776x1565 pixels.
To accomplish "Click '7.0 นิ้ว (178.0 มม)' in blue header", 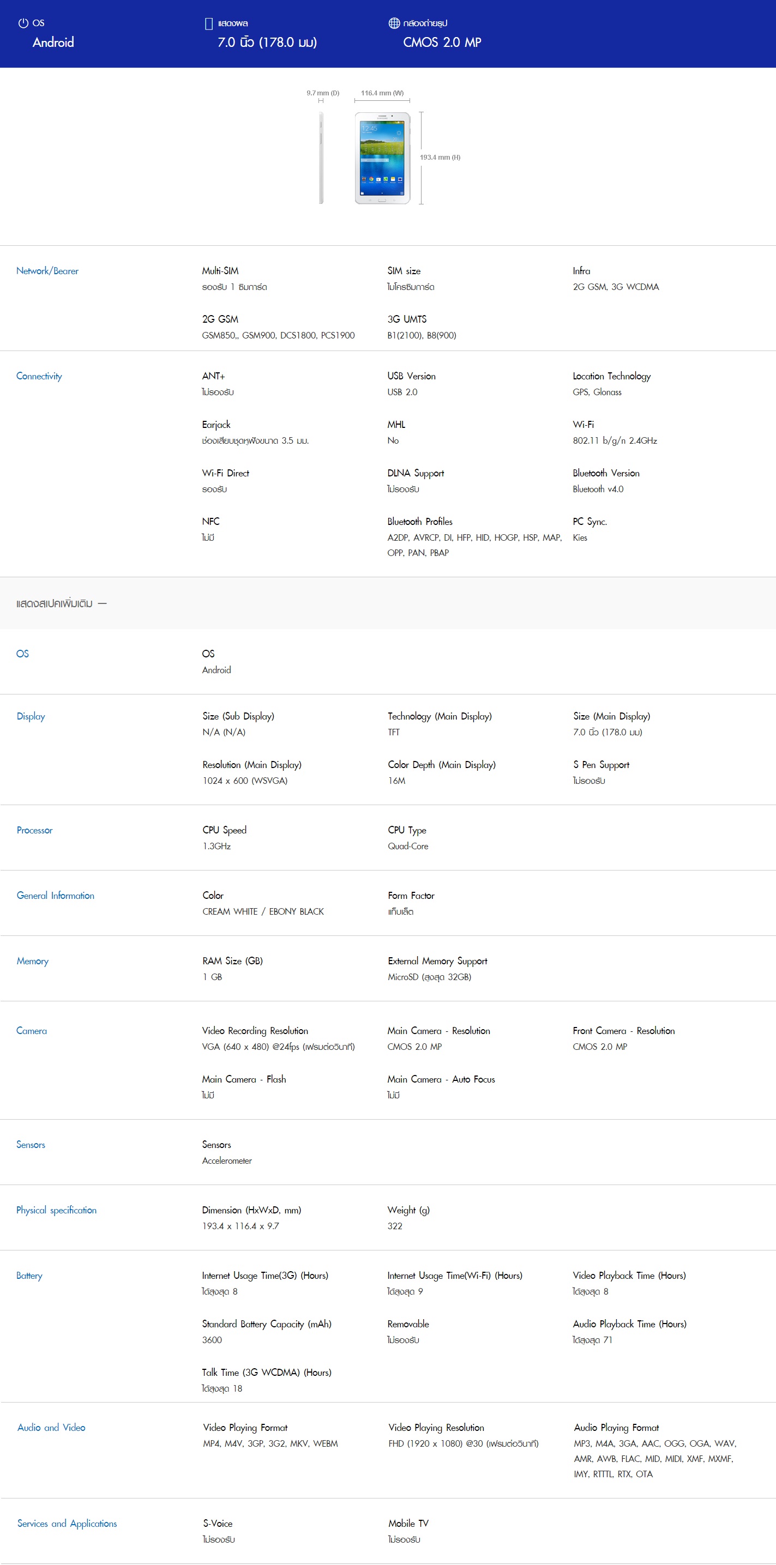I will coord(267,42).
